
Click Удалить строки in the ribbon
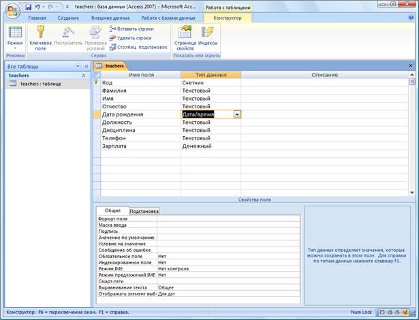tap(134, 38)
